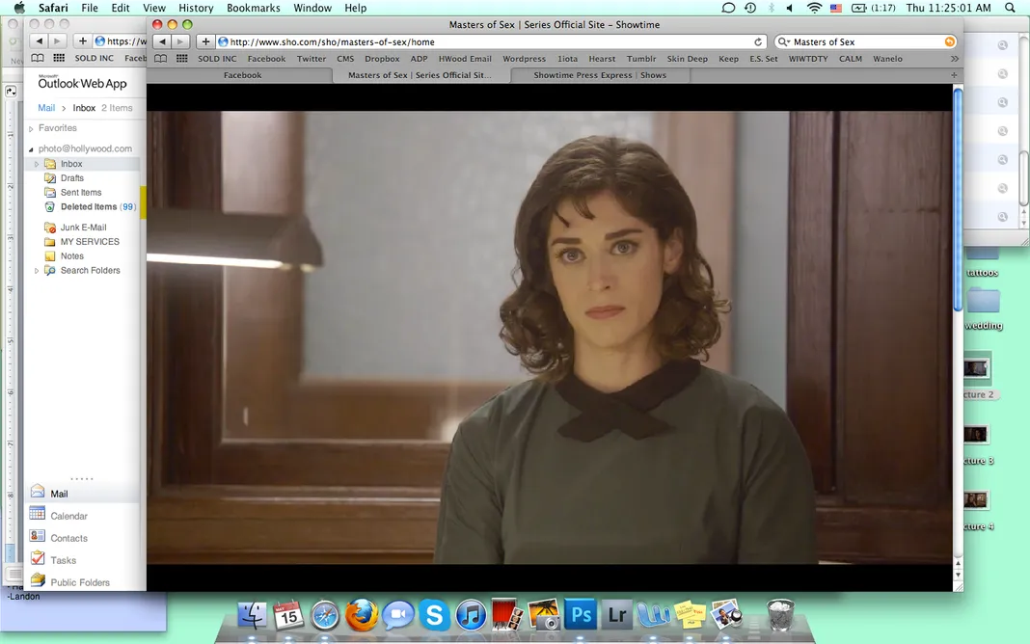Launch Photo Booth from the Dock
This screenshot has height=644, width=1030.
coord(507,614)
